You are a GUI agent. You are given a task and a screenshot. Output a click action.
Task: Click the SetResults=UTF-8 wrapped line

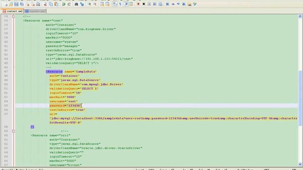(65, 122)
